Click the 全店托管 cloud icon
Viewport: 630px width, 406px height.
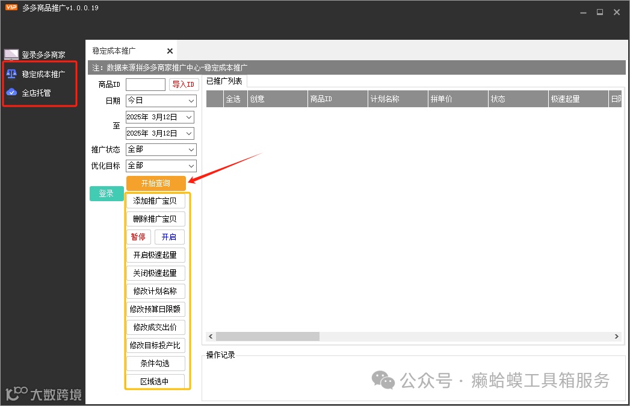pos(11,93)
